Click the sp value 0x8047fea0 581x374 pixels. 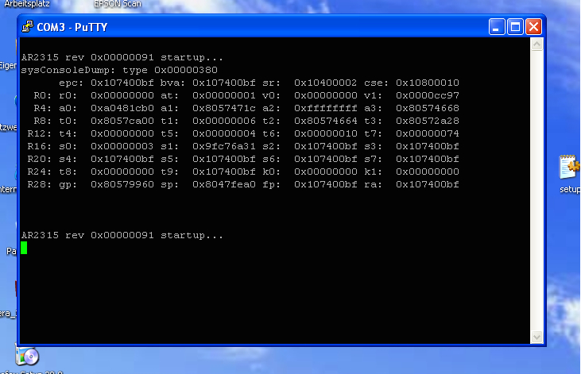pos(224,184)
